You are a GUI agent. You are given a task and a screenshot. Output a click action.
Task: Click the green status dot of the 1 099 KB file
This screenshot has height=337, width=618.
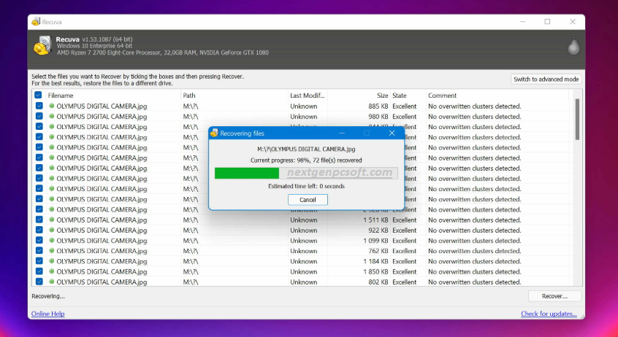tap(51, 240)
